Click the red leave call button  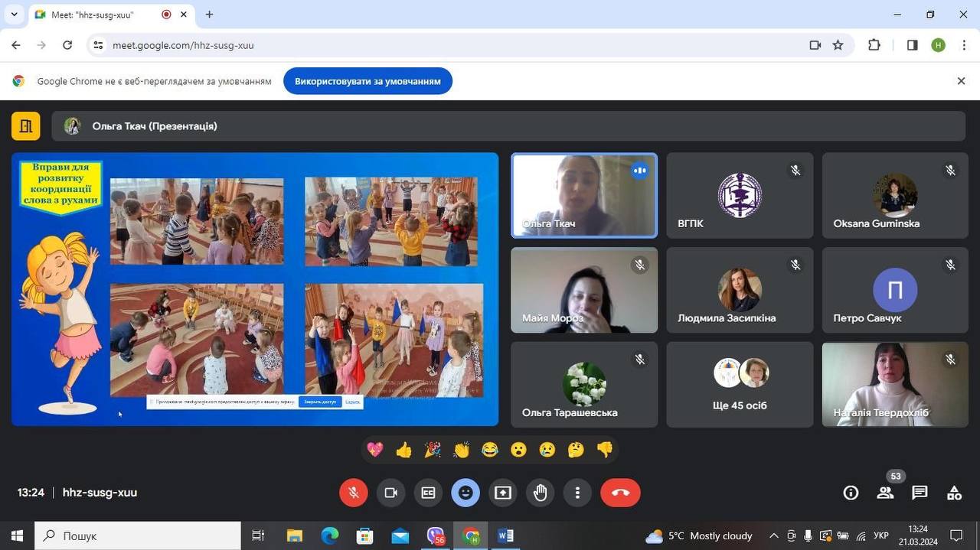[x=620, y=493]
